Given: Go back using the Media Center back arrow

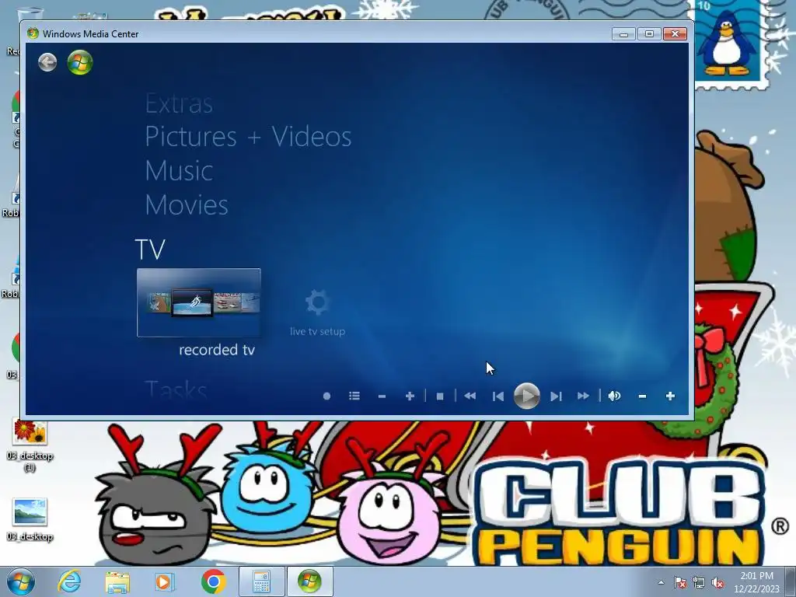Looking at the screenshot, I should coord(47,62).
